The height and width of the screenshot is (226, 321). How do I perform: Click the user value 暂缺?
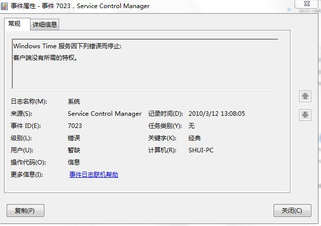(74, 150)
